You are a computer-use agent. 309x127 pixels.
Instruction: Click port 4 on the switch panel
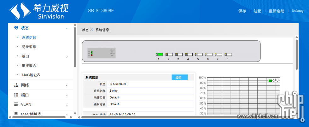pos(189,55)
